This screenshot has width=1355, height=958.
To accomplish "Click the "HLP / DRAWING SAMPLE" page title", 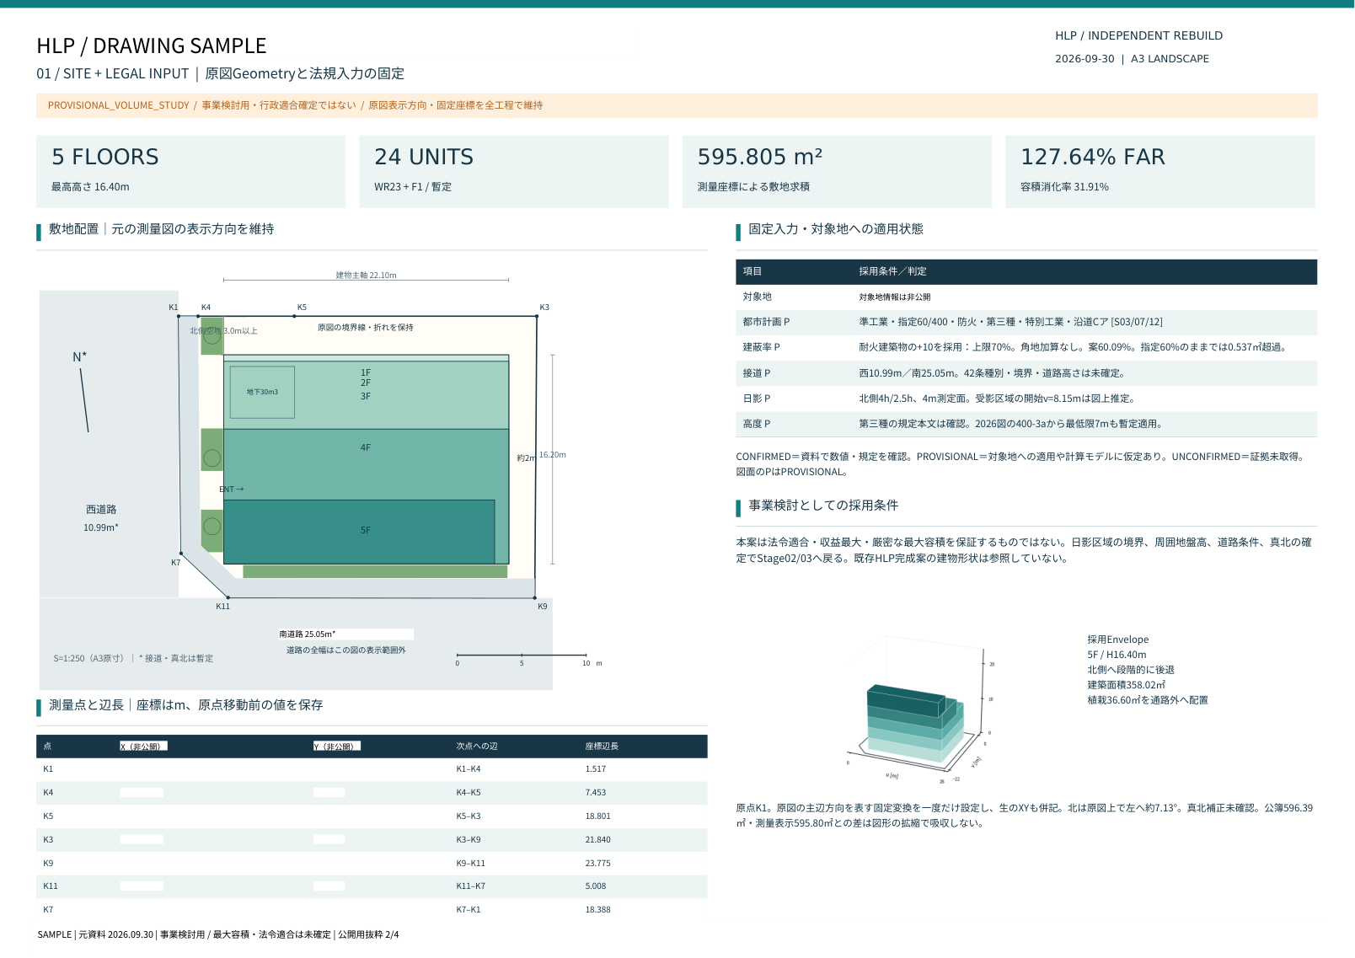I will (x=152, y=45).
